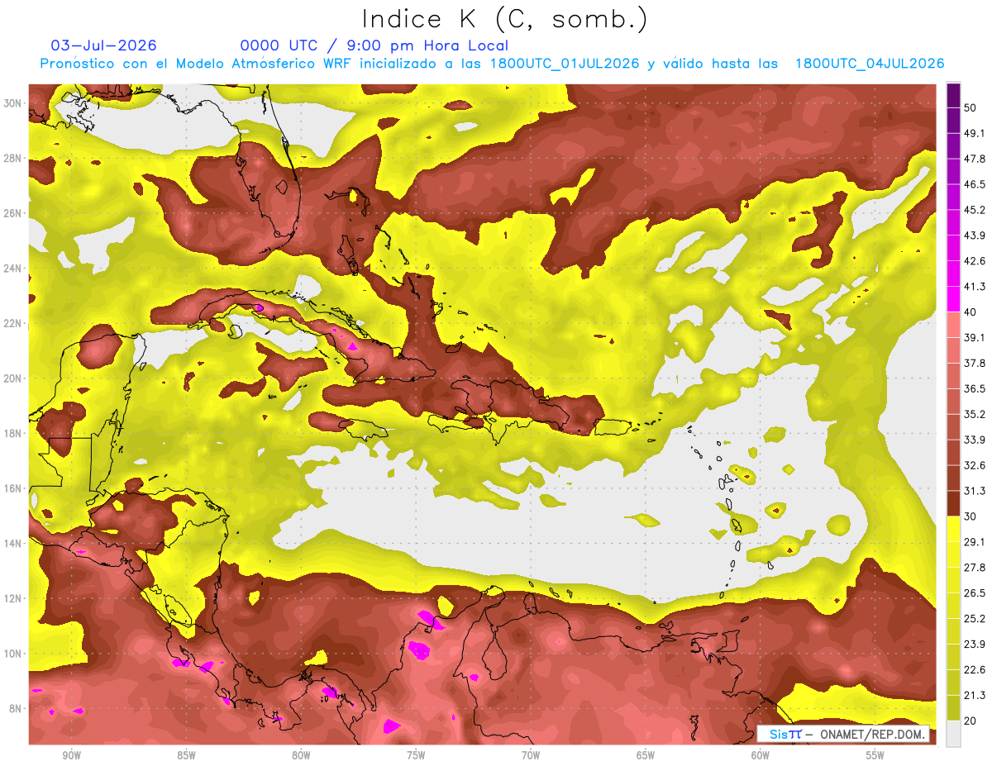Click the colorbar value 40
Image resolution: width=992 pixels, height=766 pixels.
(x=971, y=312)
